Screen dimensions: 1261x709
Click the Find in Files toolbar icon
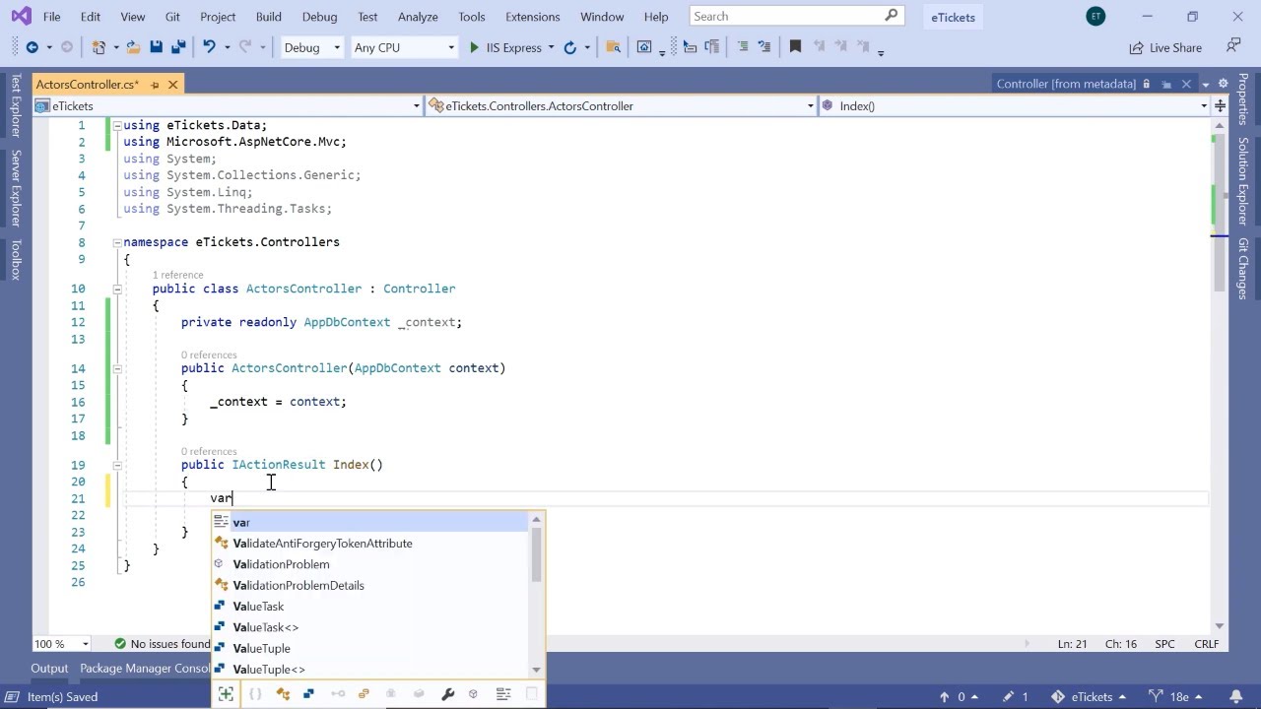613,47
